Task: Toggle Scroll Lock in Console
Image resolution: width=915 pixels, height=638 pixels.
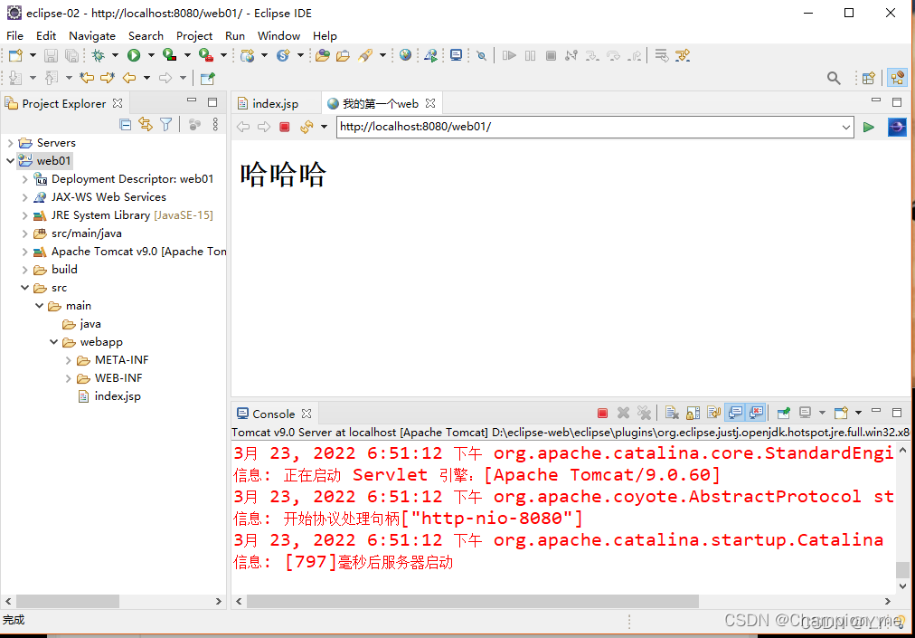Action: (693, 413)
